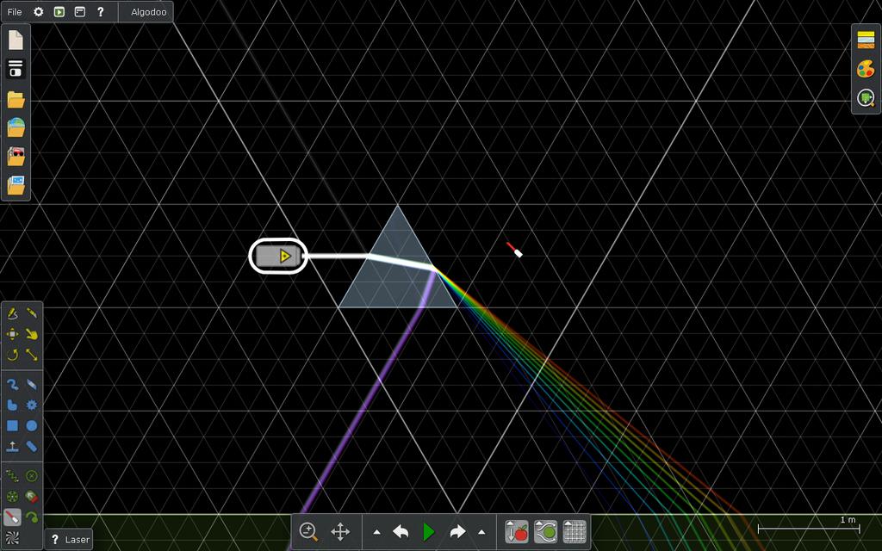Open the console window icon
The image size is (882, 551).
click(x=80, y=12)
